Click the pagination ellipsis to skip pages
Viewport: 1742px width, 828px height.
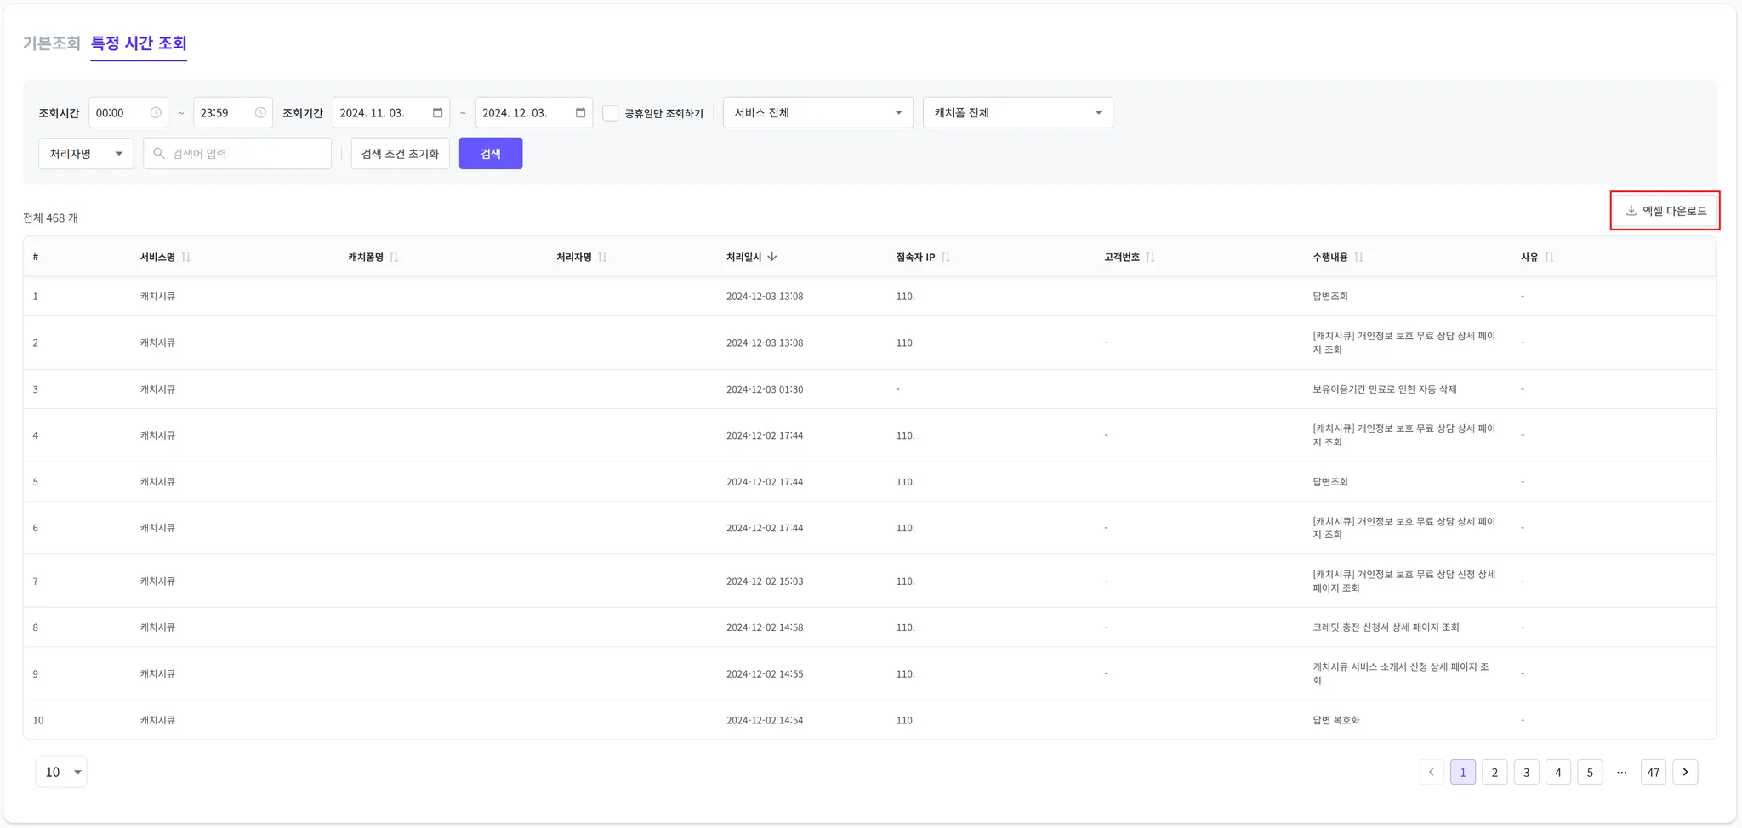tap(1622, 772)
